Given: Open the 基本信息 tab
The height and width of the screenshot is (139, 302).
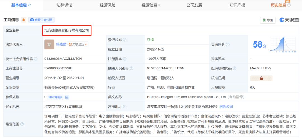Looking at the screenshot, I should tap(21, 5).
